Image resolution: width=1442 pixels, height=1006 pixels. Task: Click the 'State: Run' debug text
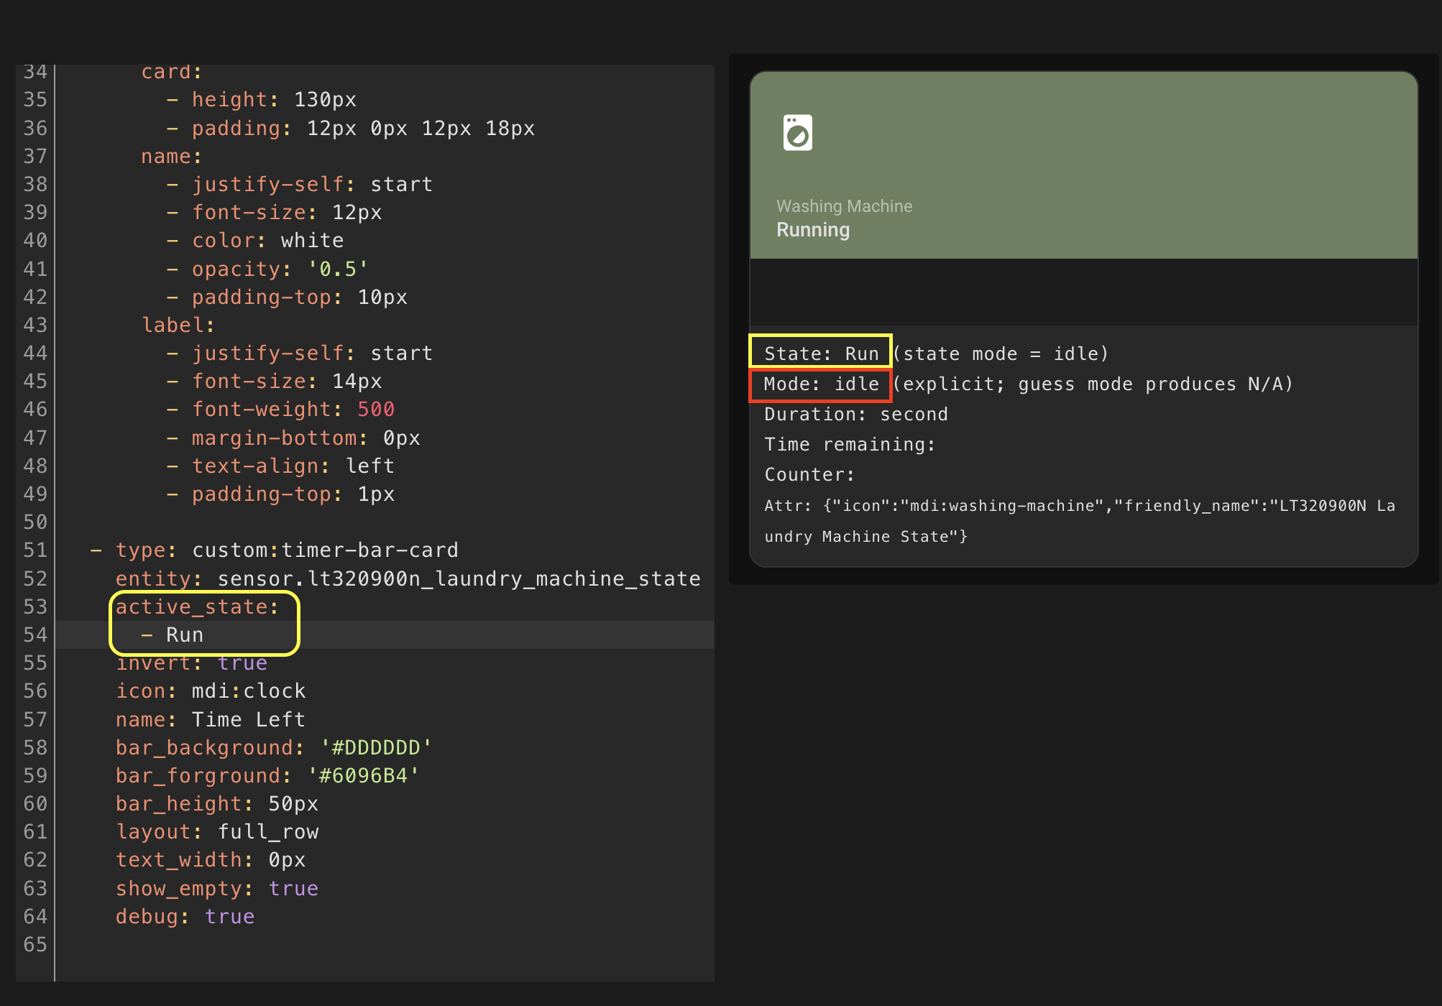(x=821, y=354)
